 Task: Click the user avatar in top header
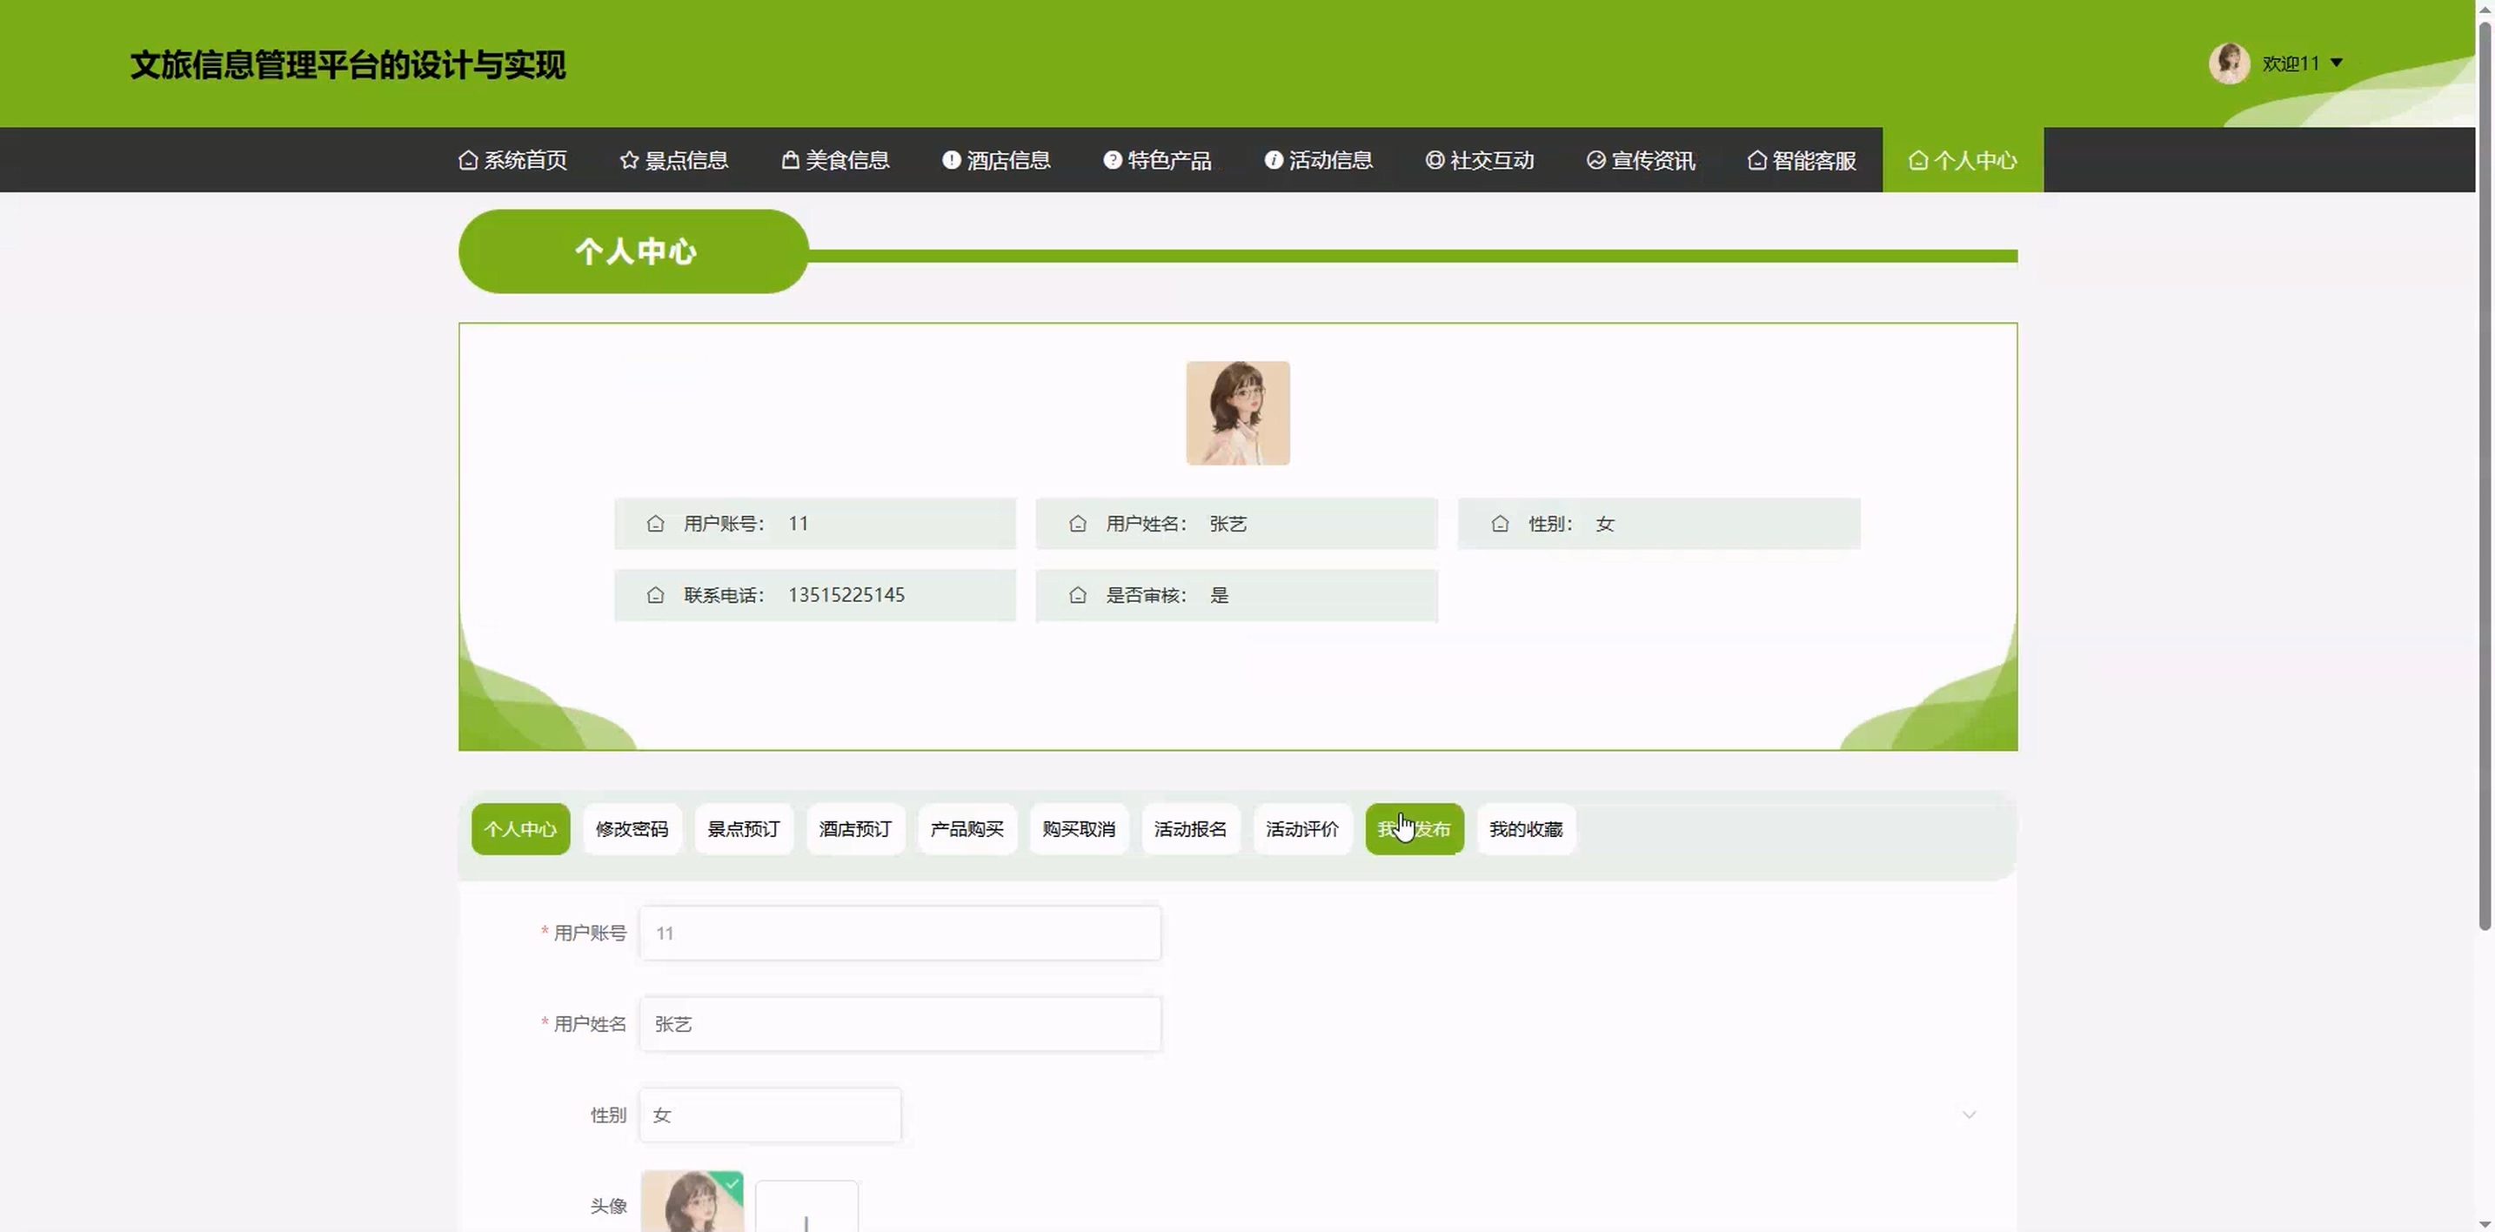click(x=2229, y=63)
